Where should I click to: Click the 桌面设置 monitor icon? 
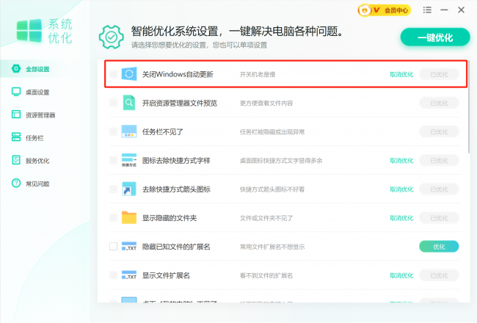pyautogui.click(x=16, y=92)
